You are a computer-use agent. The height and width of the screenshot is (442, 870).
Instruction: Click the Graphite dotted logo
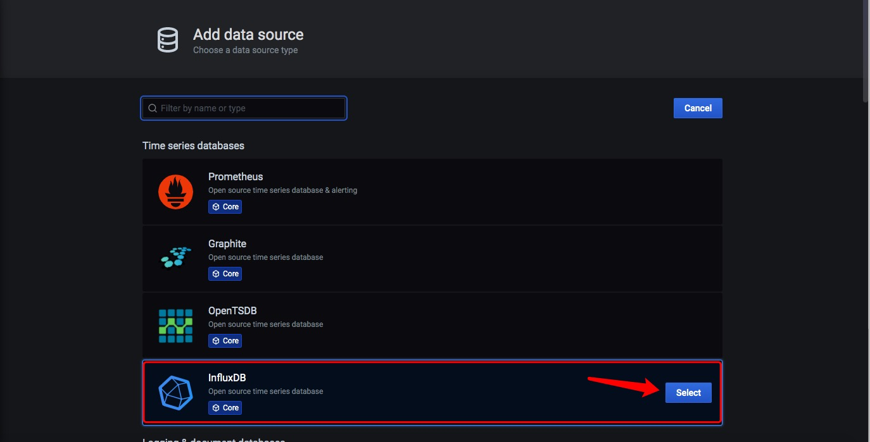point(175,259)
